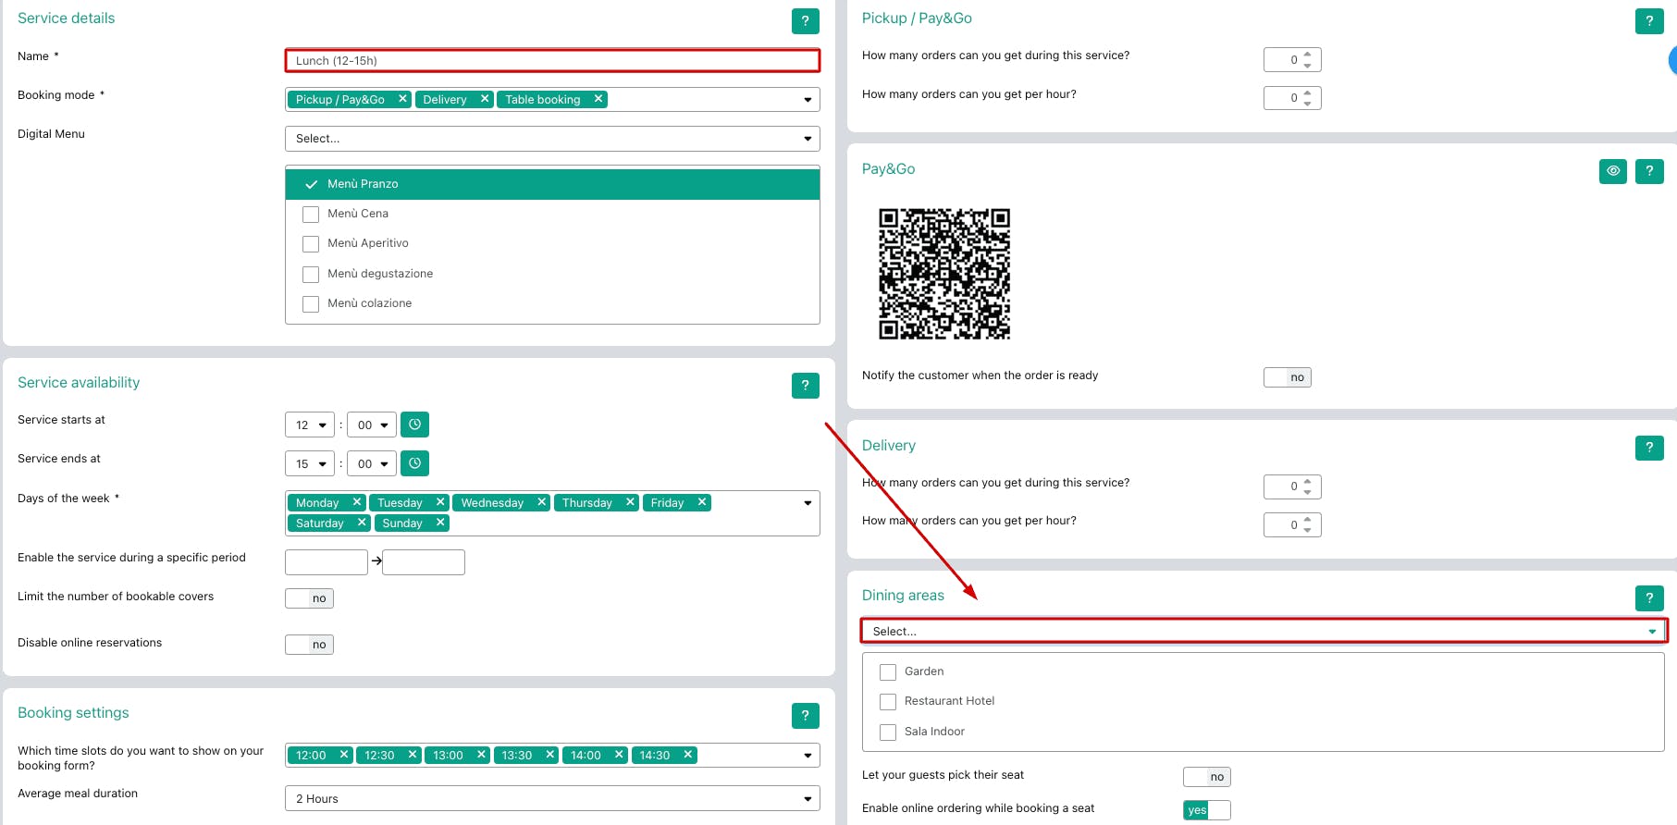Open help for Service availability section
Image resolution: width=1677 pixels, height=825 pixels.
click(806, 386)
